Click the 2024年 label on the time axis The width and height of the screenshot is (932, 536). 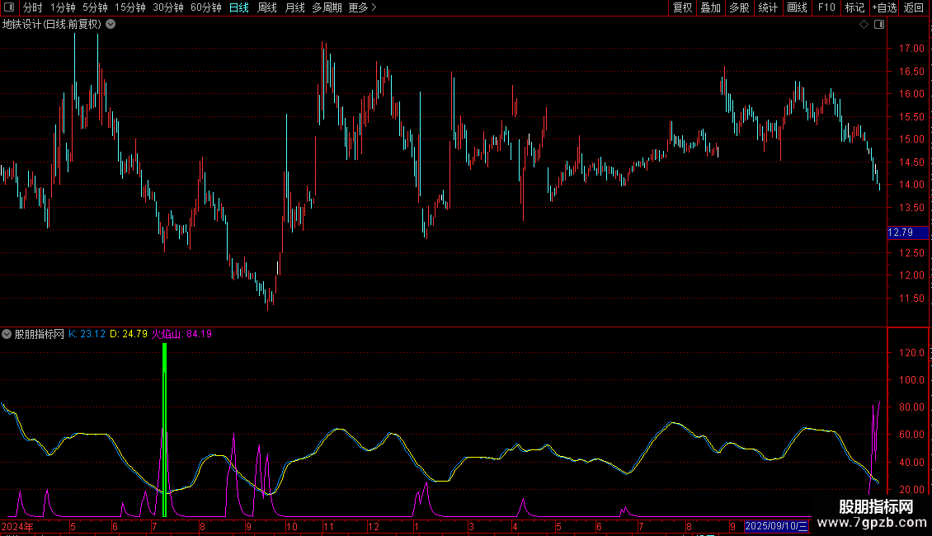pos(17,526)
